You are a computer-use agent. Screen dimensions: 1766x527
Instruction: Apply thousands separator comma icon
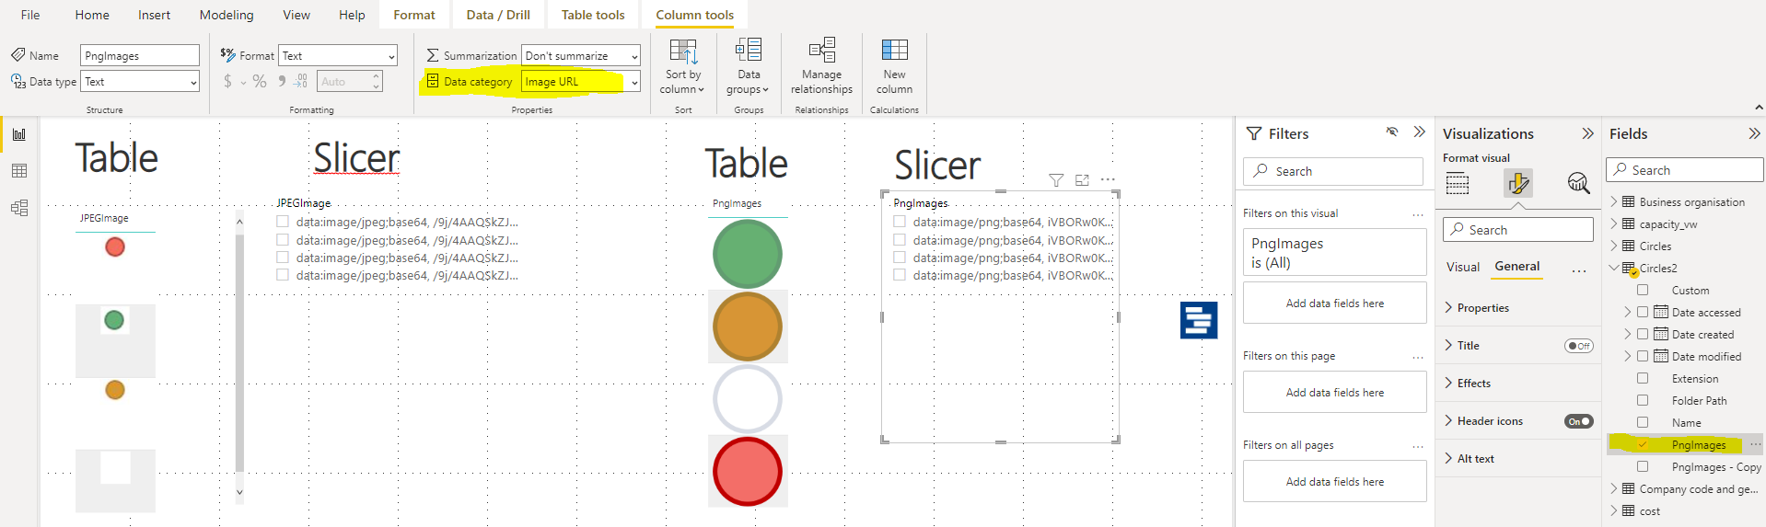pyautogui.click(x=281, y=82)
